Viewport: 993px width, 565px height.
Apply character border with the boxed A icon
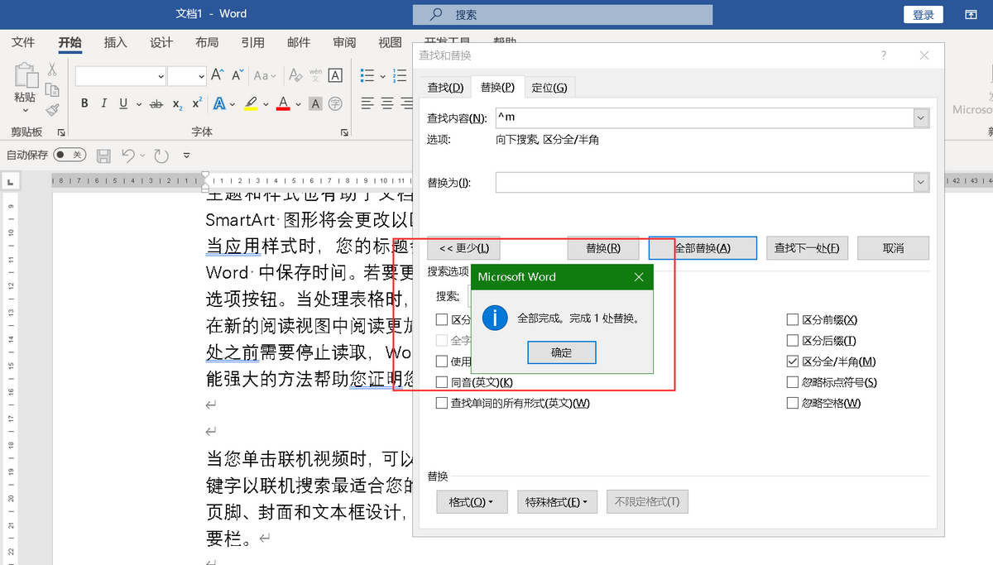coord(335,75)
